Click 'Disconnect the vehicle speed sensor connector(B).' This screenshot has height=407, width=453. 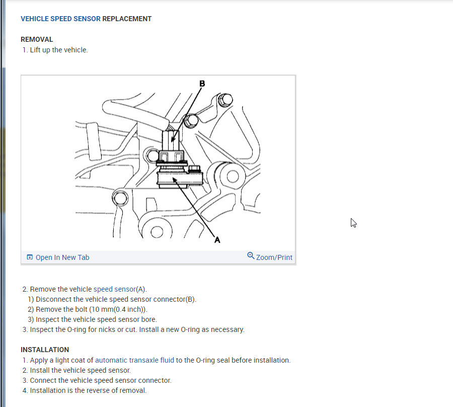point(116,299)
